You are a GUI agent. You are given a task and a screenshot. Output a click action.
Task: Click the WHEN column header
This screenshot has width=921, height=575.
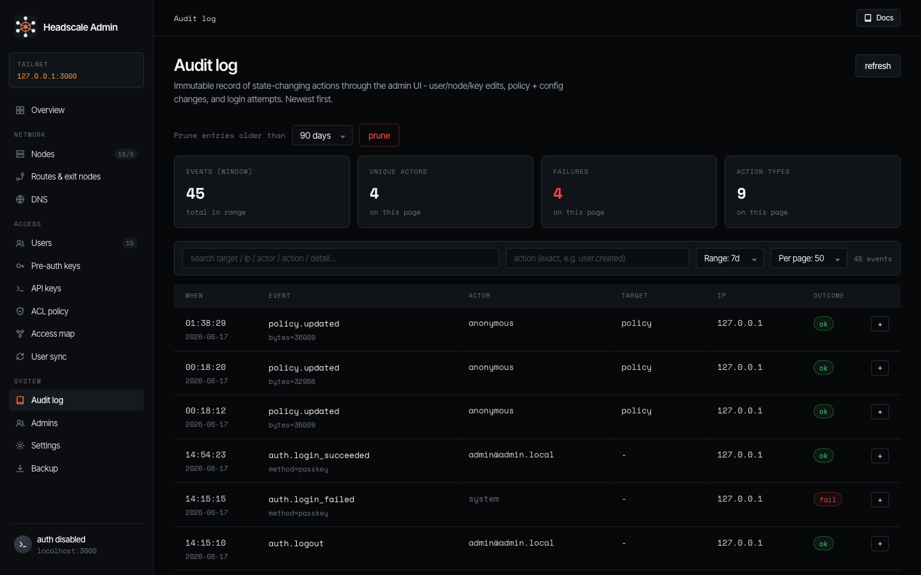[194, 296]
